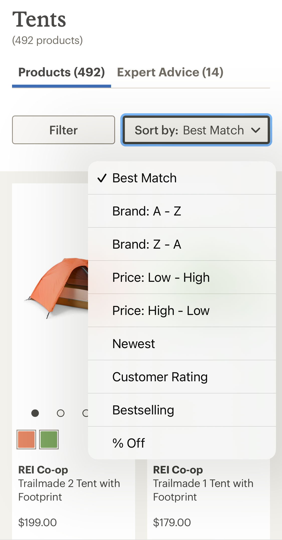Show the second carousel image dot
Screen dimensions: 282x540
61,413
